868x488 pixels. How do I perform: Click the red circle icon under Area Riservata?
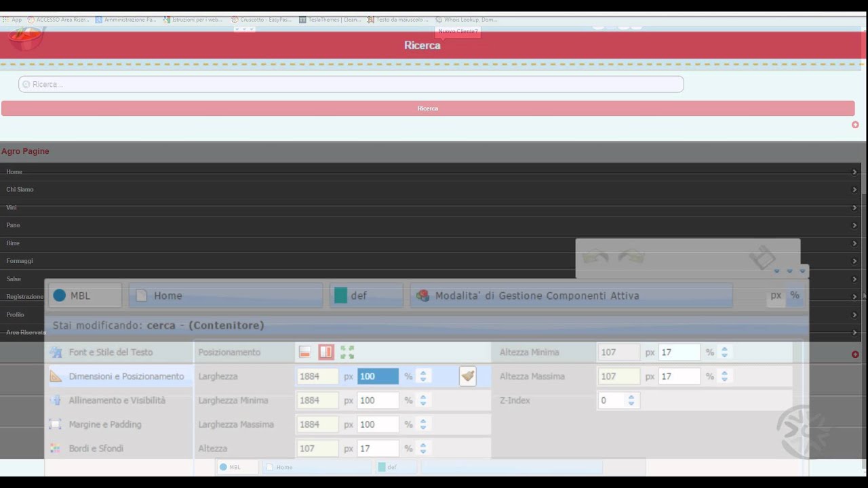pyautogui.click(x=855, y=354)
